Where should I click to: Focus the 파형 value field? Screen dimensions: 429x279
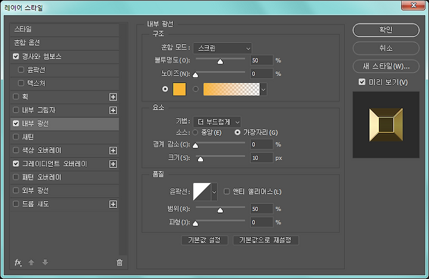262,222
